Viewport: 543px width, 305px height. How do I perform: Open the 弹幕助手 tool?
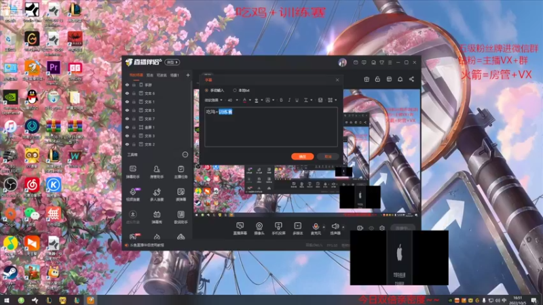[132, 172]
